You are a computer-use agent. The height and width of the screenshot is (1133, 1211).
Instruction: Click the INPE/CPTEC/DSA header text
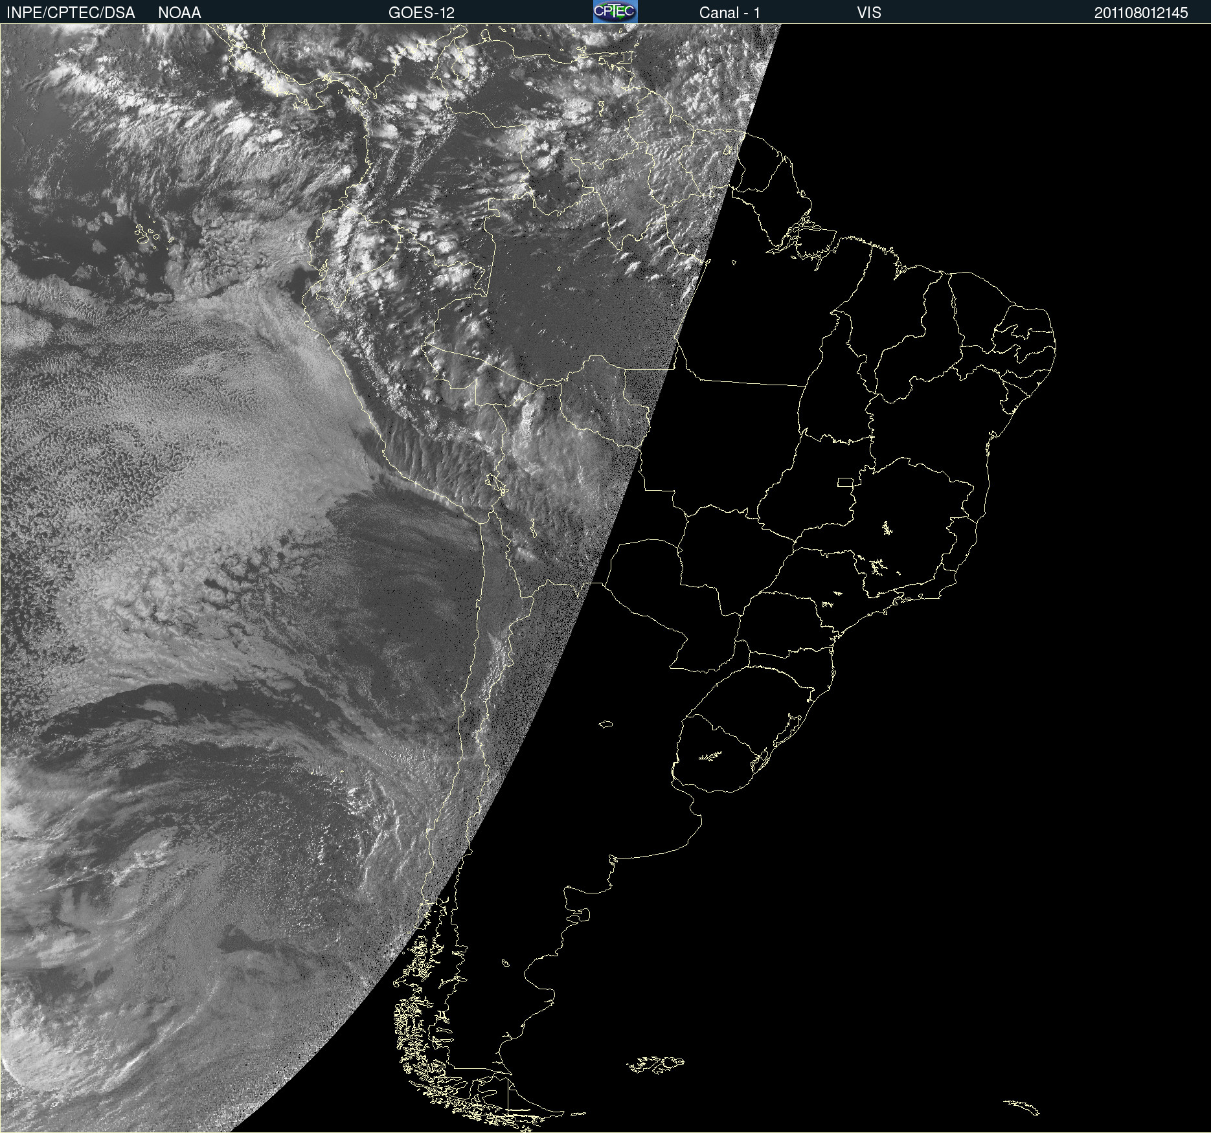coord(71,13)
